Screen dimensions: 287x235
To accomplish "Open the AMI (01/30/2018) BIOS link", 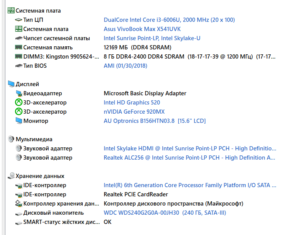I will click(x=126, y=66).
